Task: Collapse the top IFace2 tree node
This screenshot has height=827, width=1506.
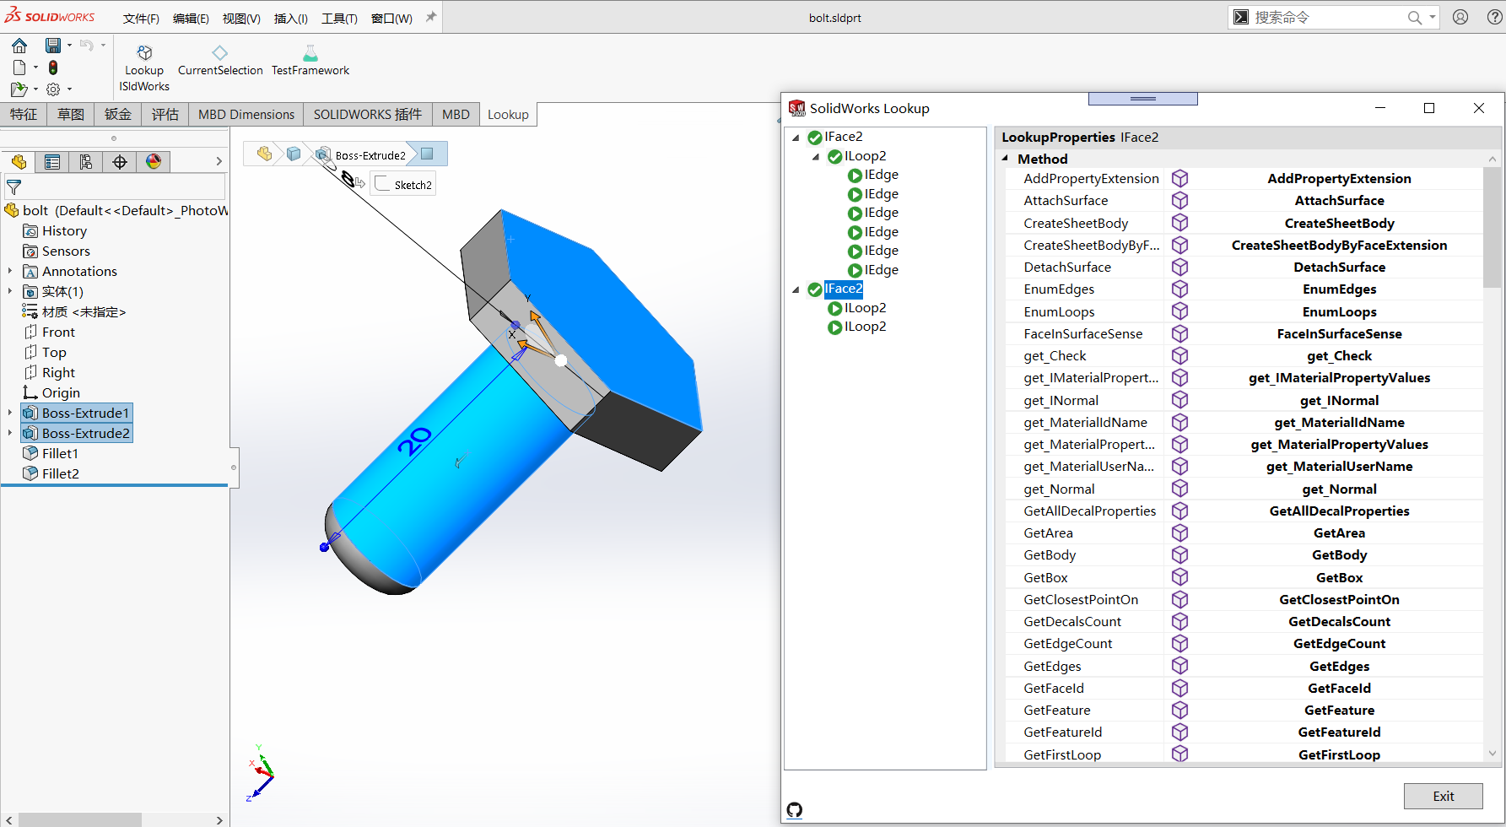Action: (x=796, y=138)
